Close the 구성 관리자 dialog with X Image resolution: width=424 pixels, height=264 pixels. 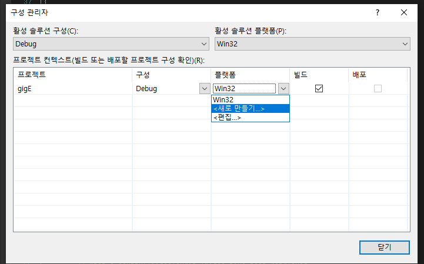coord(404,12)
